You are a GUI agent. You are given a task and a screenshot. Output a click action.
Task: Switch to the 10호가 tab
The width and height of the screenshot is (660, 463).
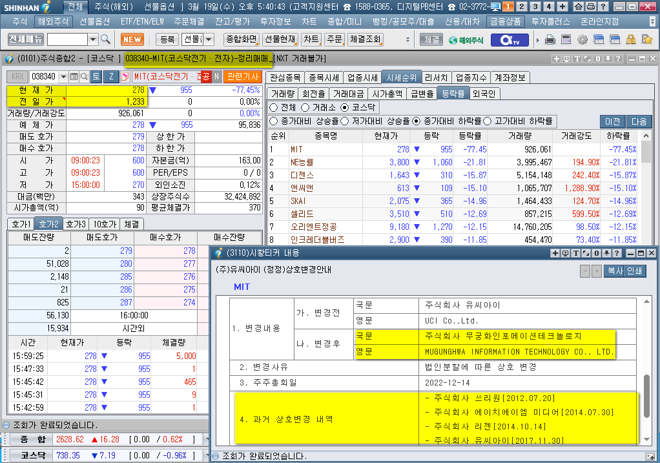point(105,224)
